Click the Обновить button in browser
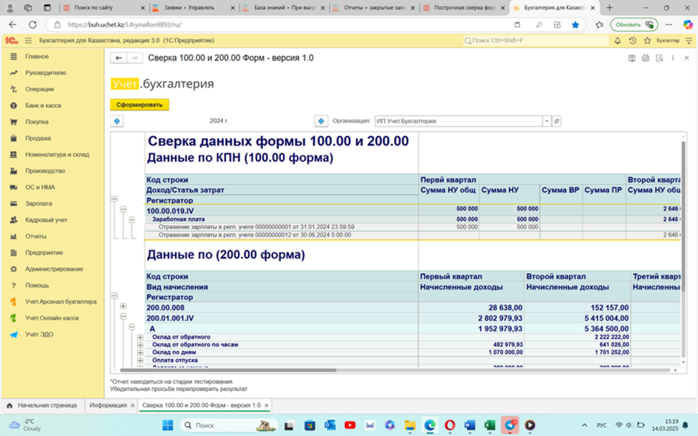Screen dimensions: 698x436 tap(635, 24)
